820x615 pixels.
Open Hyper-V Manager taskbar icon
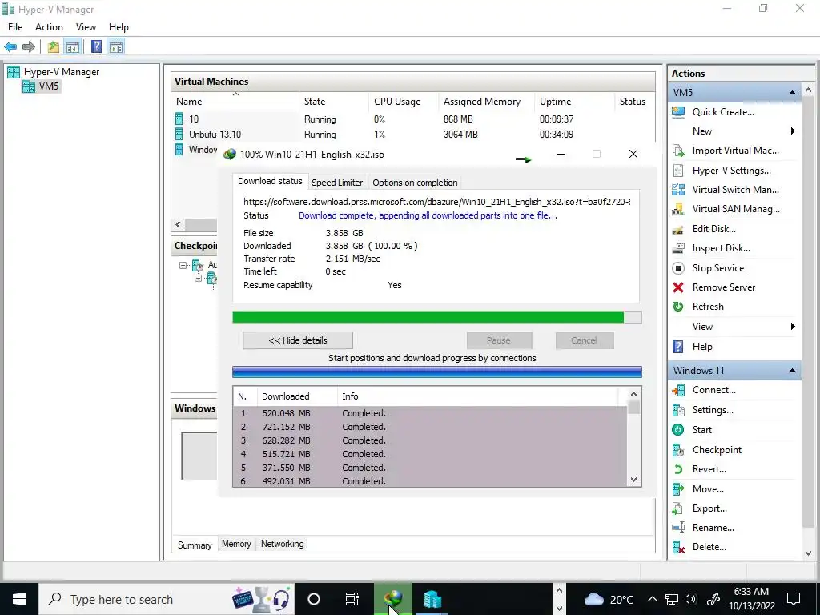coord(432,599)
